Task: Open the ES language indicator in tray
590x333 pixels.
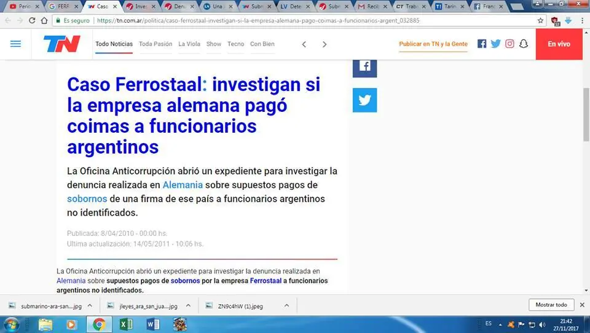Action: coord(489,324)
